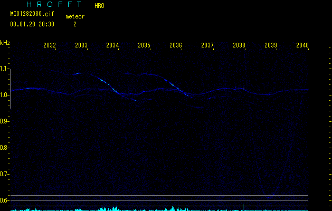Viewport: 332px width, 211px height.
Task: Click the HROFFT title text
Action: 54,4
